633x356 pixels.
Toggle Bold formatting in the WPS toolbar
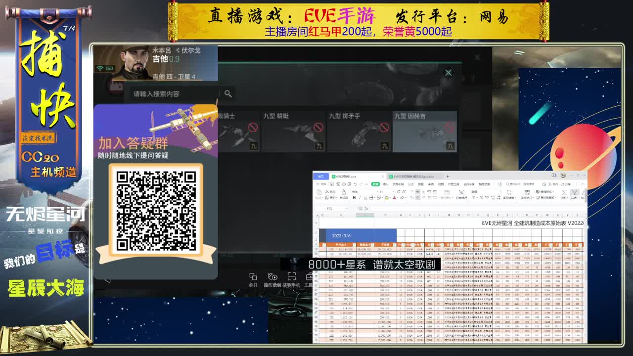point(354,198)
